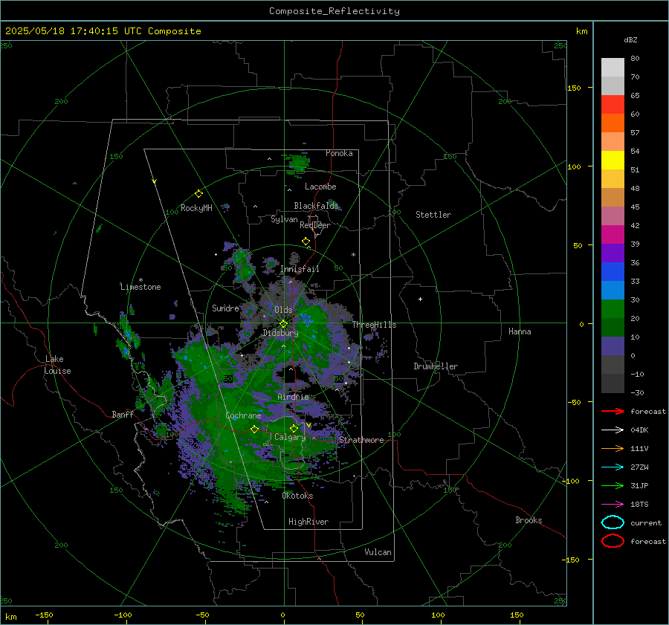Click the Banff city label
669x625 pixels.
[123, 414]
